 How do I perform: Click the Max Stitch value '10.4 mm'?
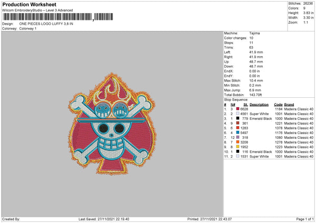[256, 80]
